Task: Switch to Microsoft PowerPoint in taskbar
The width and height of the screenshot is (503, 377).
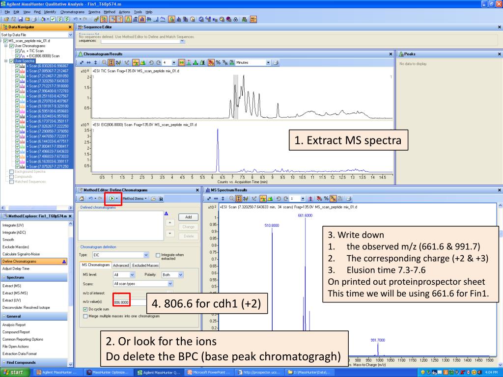Action: coord(209,372)
